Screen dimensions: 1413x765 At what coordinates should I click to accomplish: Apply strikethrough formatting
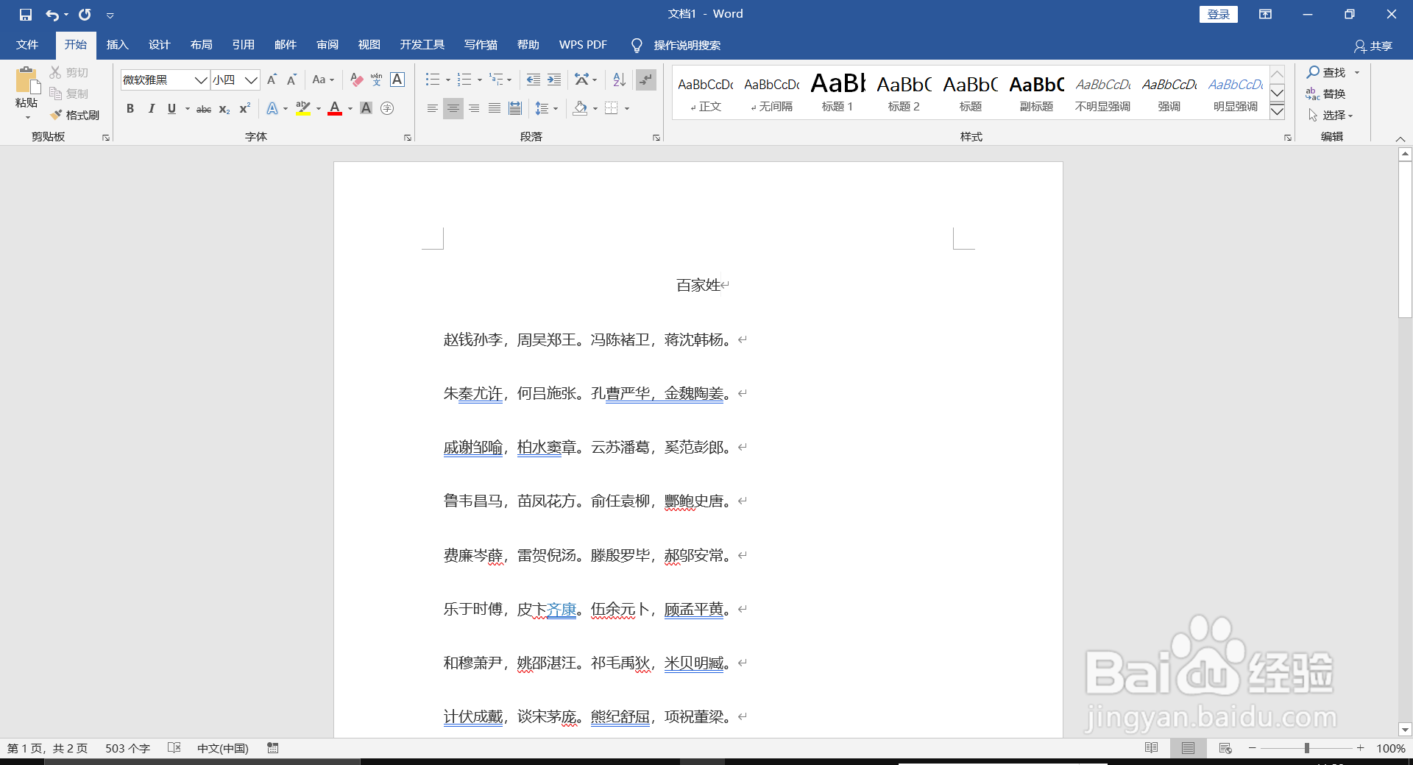[x=204, y=109]
